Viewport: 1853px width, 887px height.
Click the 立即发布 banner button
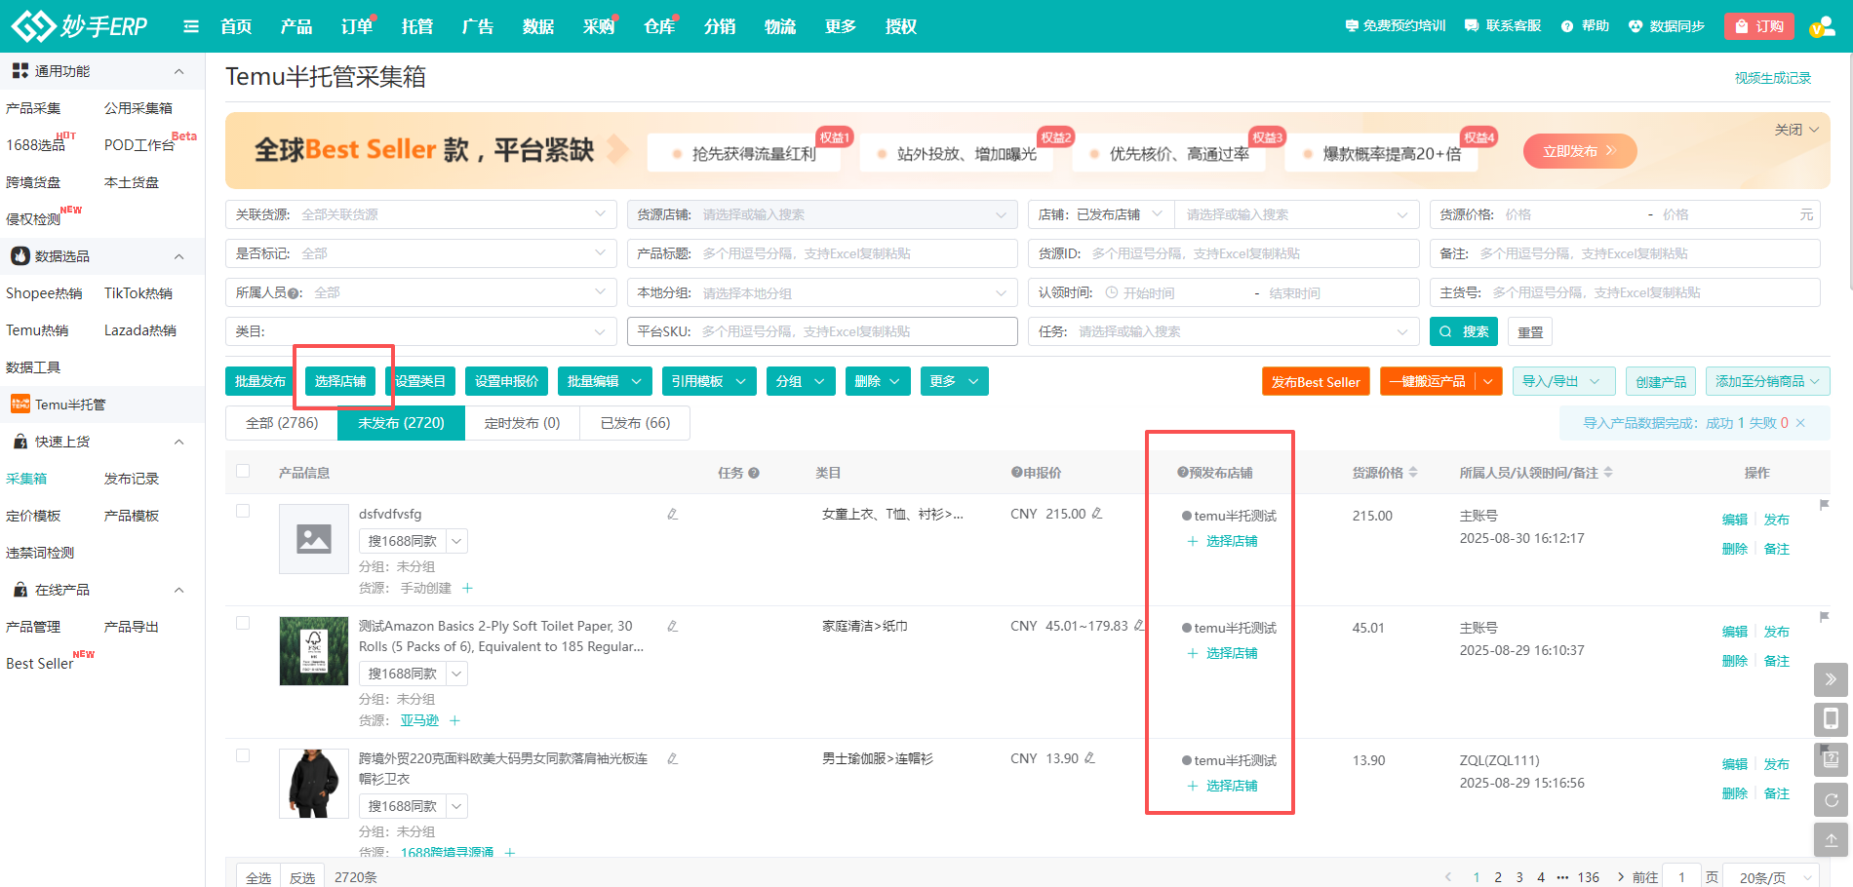(1579, 151)
